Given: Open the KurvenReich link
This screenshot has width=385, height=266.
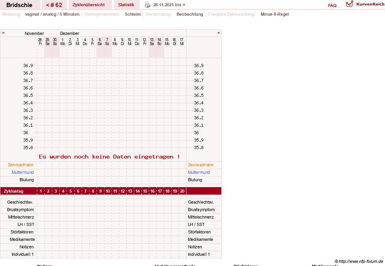Looking at the screenshot, I should (370, 4).
